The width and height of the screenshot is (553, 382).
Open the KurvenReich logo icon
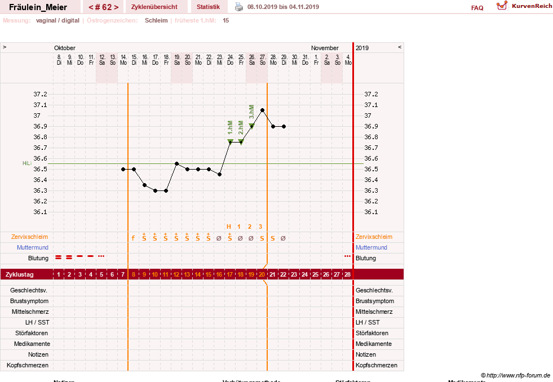click(502, 6)
